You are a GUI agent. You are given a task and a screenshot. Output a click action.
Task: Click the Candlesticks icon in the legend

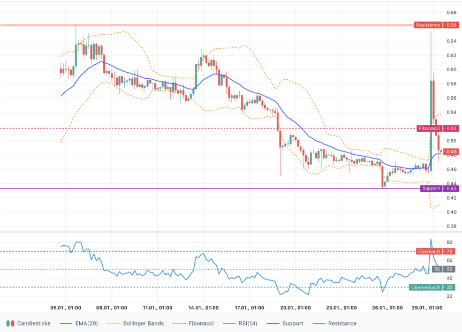10,323
